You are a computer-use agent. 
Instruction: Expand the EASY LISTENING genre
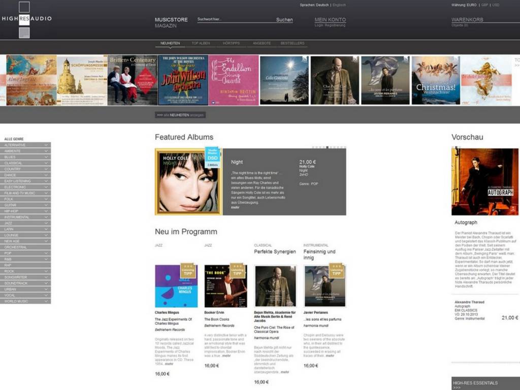[x=25, y=181]
